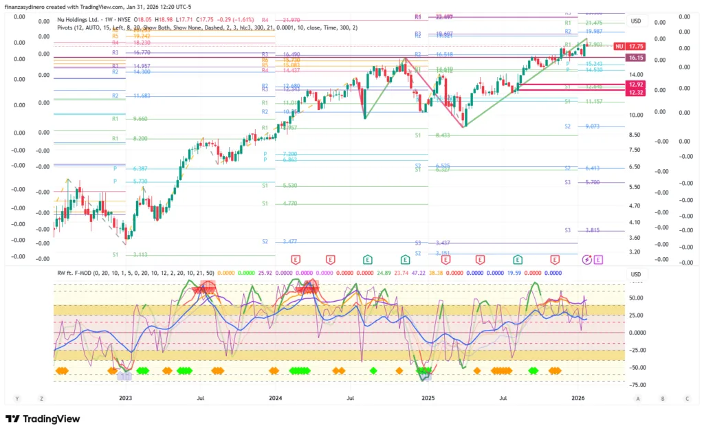Screen dimensions: 704x433
Task: Click the circular Y button
Action: click(16, 398)
